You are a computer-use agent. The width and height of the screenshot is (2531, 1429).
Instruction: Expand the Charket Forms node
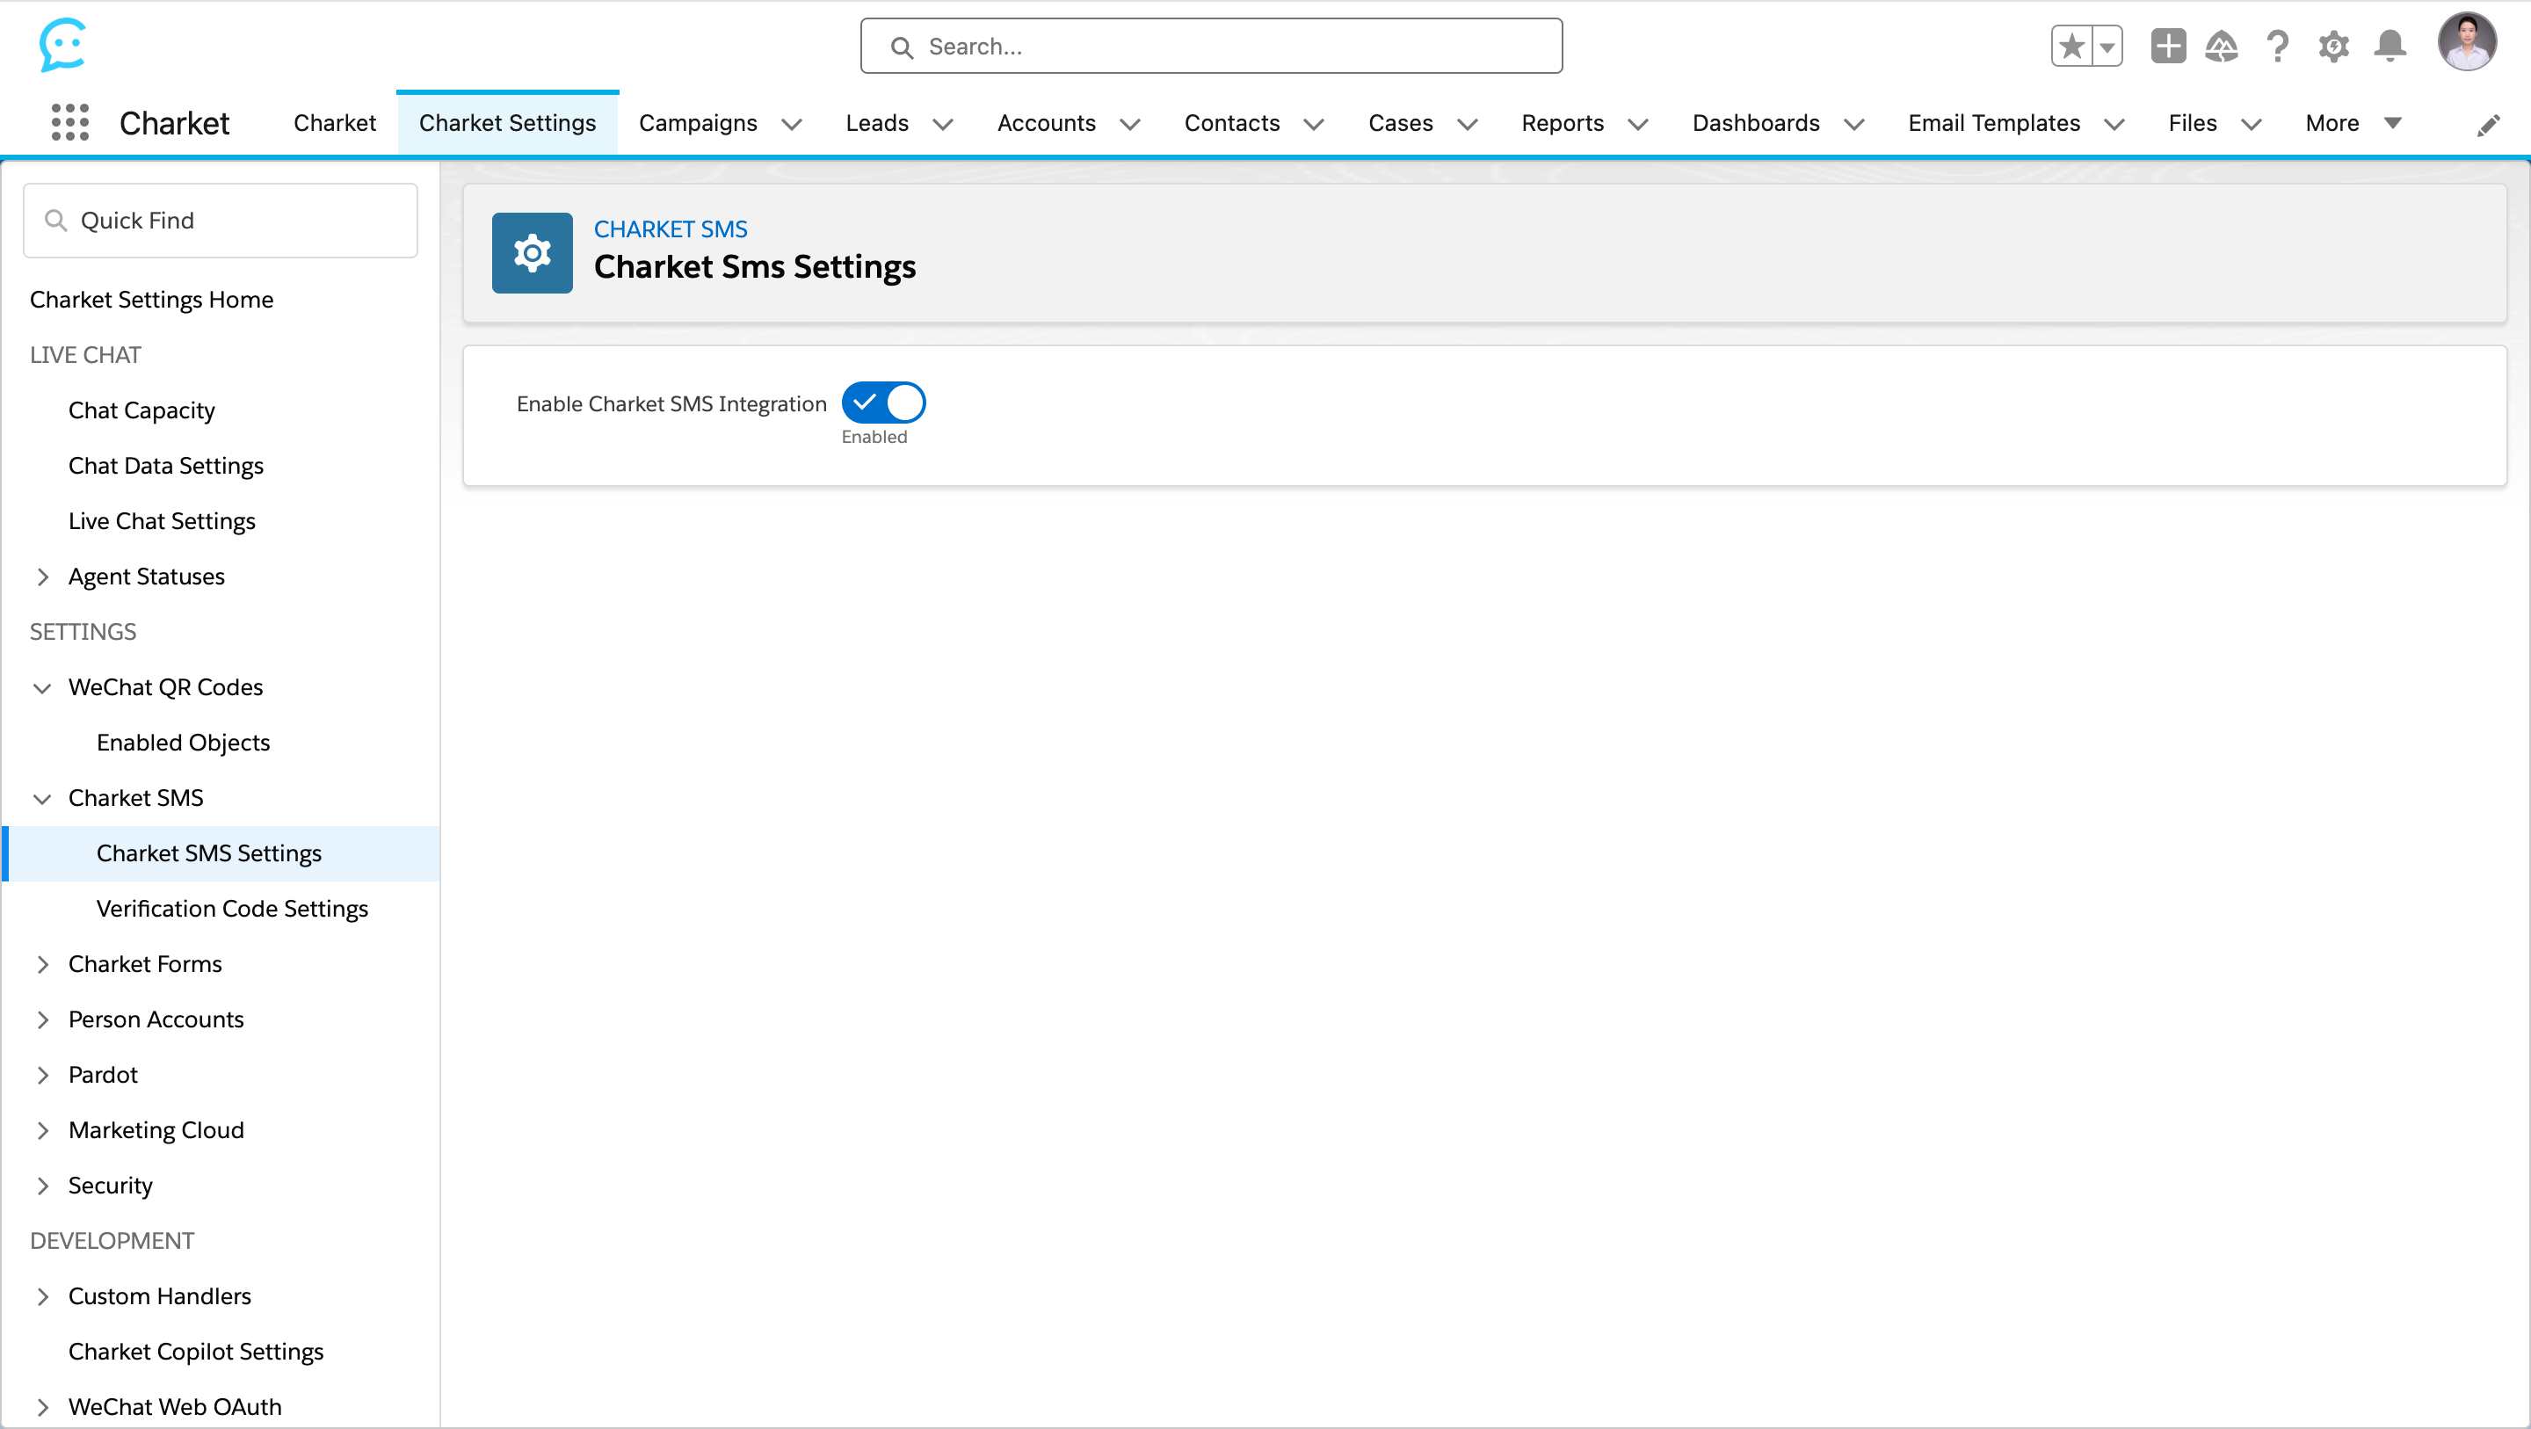pyautogui.click(x=42, y=964)
